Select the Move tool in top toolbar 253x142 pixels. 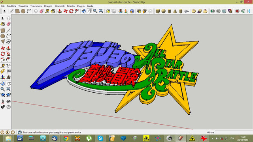pyautogui.click(x=66, y=11)
